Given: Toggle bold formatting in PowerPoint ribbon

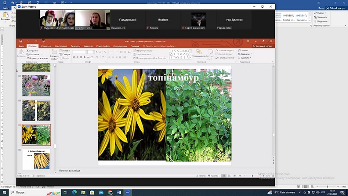Looking at the screenshot, I should pyautogui.click(x=74, y=57).
